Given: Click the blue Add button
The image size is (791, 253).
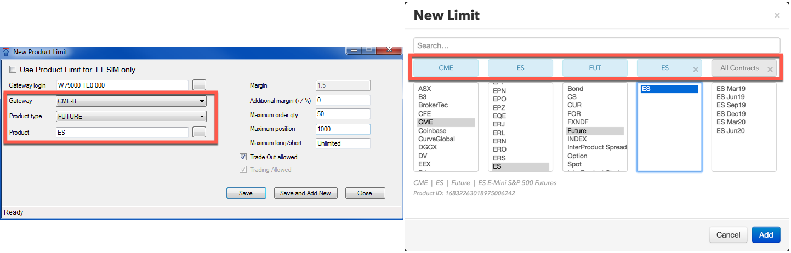Looking at the screenshot, I should click(766, 235).
